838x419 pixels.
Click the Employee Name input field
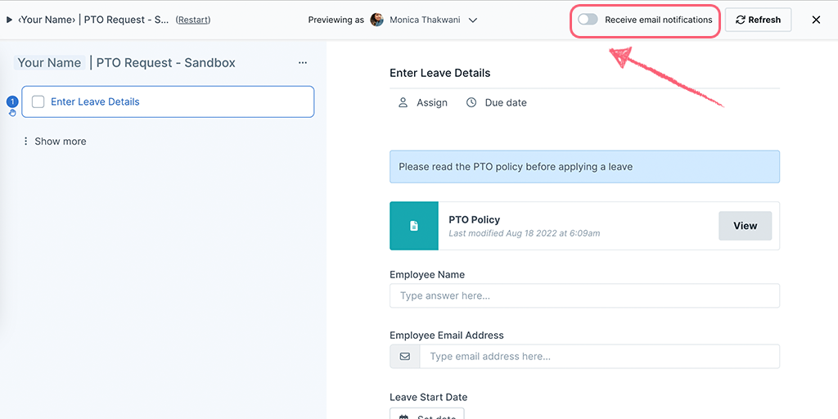coord(584,295)
